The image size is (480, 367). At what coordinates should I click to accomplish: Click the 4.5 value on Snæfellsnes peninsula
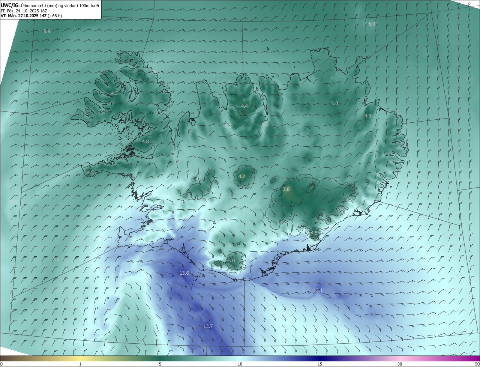90,173
